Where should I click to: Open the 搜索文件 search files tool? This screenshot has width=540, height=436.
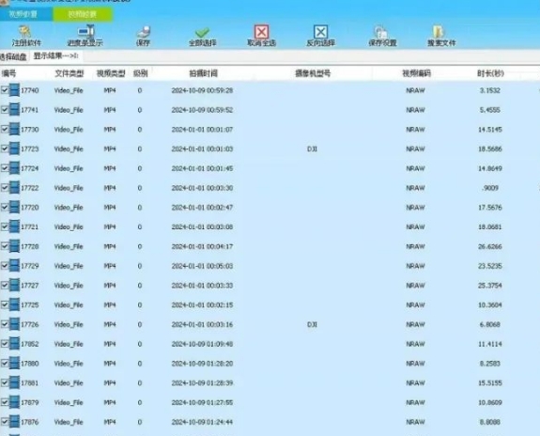click(x=441, y=37)
